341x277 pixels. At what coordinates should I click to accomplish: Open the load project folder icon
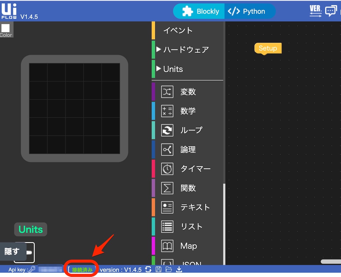pyautogui.click(x=169, y=269)
